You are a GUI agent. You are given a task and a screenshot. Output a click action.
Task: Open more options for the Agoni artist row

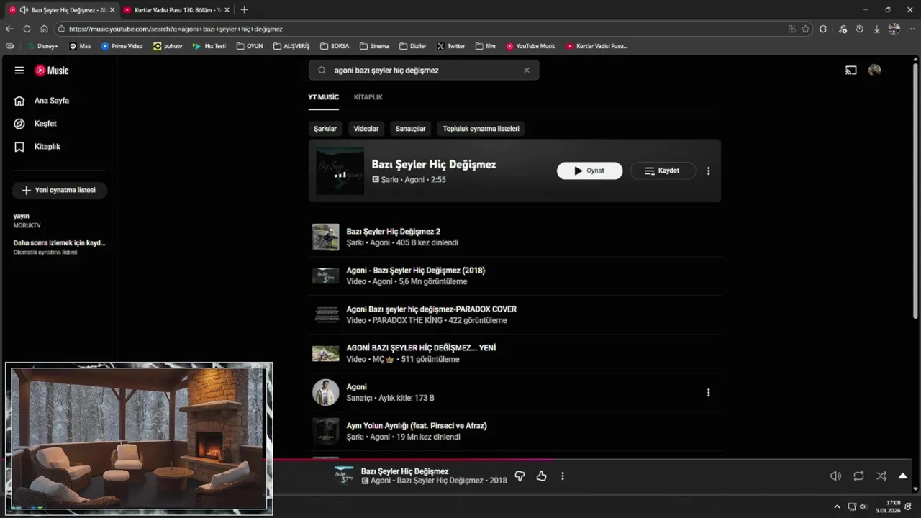tap(708, 393)
